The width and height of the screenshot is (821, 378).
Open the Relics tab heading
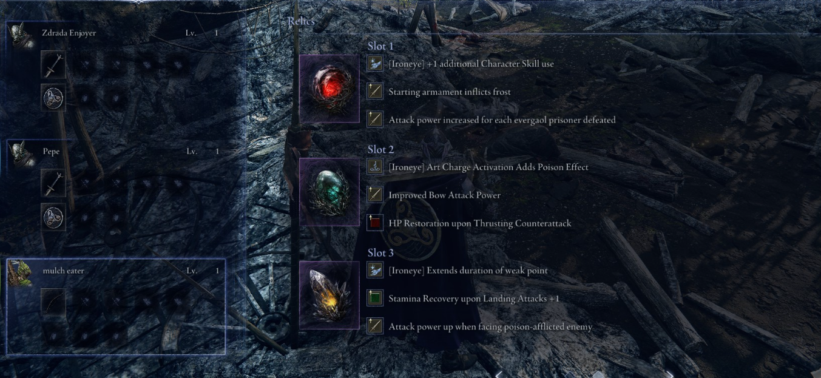click(x=301, y=21)
